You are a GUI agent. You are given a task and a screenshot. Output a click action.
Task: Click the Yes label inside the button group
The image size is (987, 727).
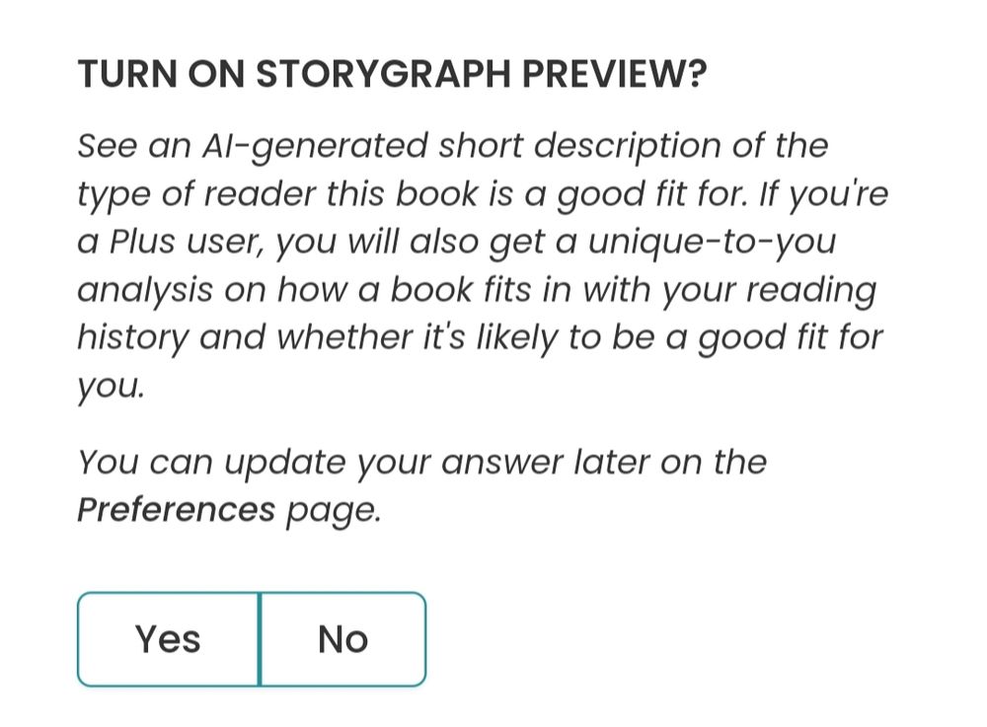point(168,638)
